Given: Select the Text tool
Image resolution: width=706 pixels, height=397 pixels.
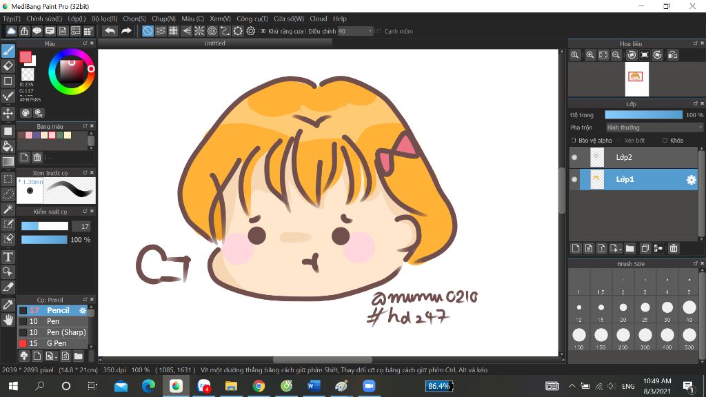Looking at the screenshot, I should coord(8,257).
